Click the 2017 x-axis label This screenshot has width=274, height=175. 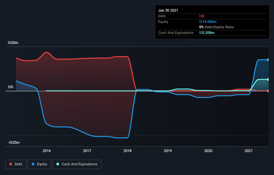(x=87, y=151)
